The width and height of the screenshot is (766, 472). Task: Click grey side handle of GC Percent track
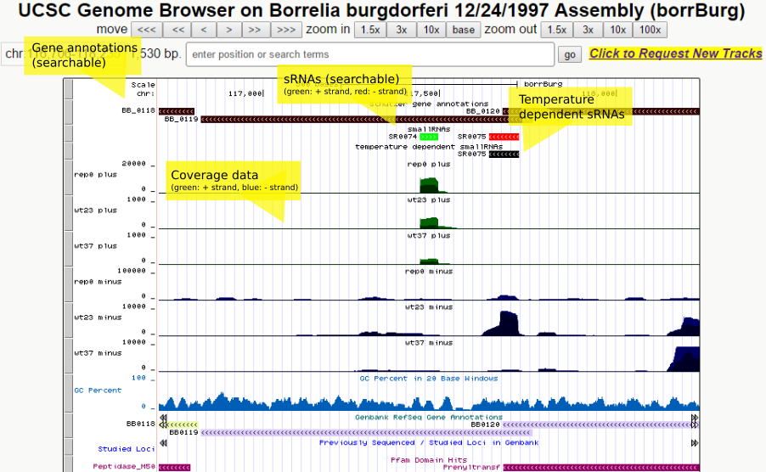pos(69,393)
